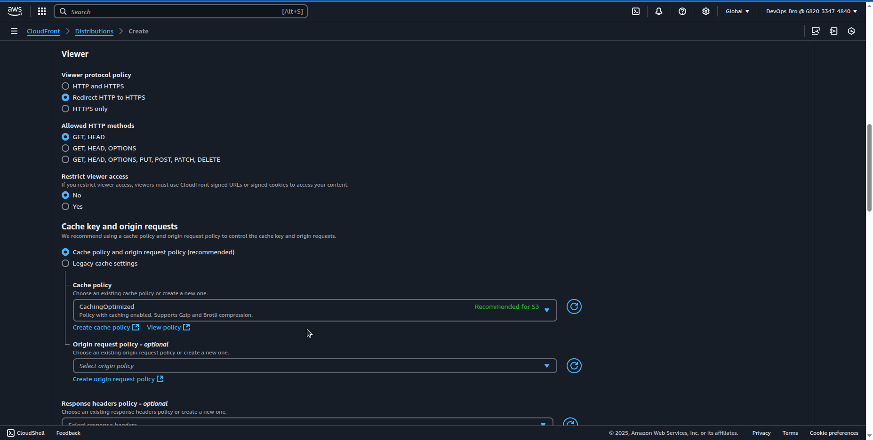Open the Global region selector
The image size is (873, 440).
tap(737, 11)
